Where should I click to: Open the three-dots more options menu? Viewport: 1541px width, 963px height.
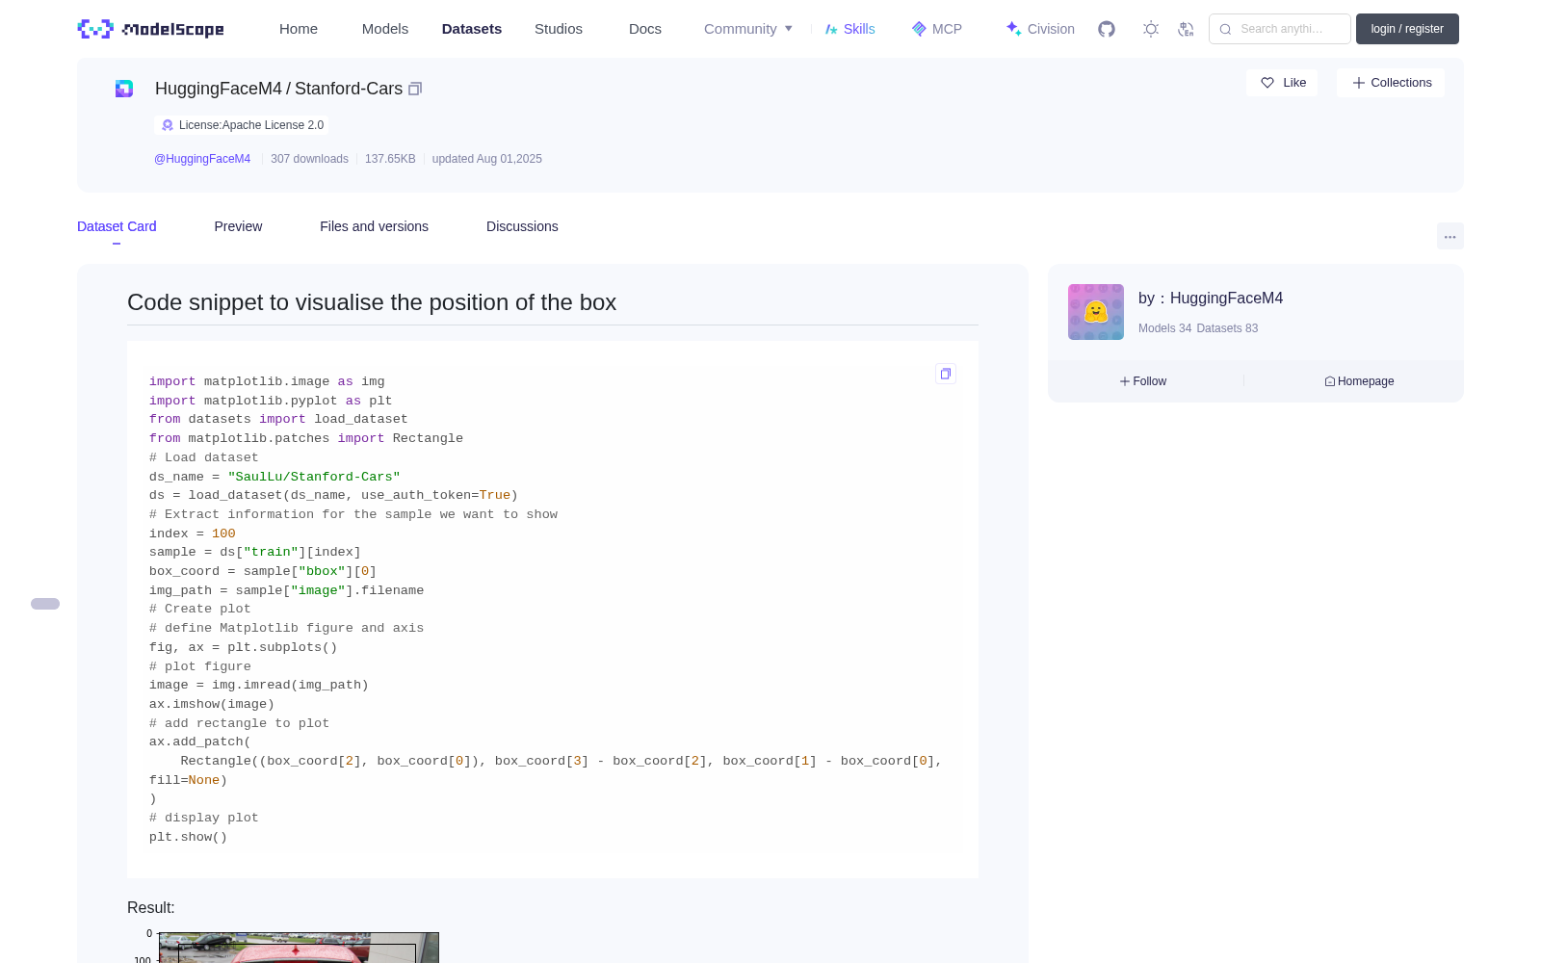click(x=1450, y=236)
